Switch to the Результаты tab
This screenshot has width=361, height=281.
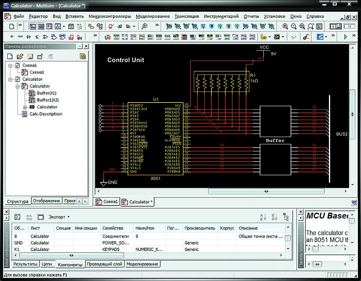(26, 264)
